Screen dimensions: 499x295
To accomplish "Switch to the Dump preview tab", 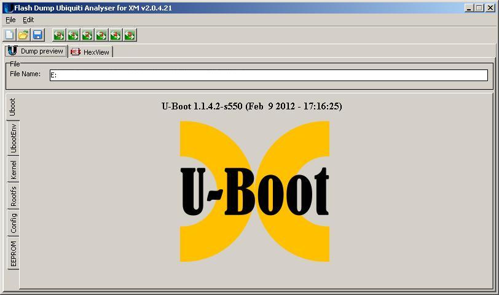I will [36, 51].
